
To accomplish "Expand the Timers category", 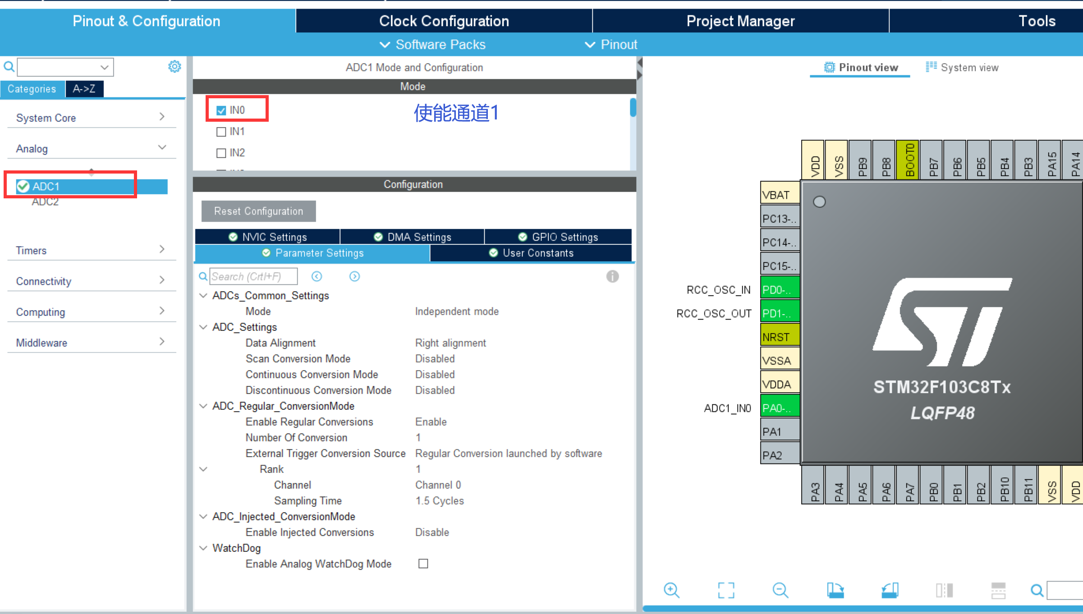I will click(162, 249).
